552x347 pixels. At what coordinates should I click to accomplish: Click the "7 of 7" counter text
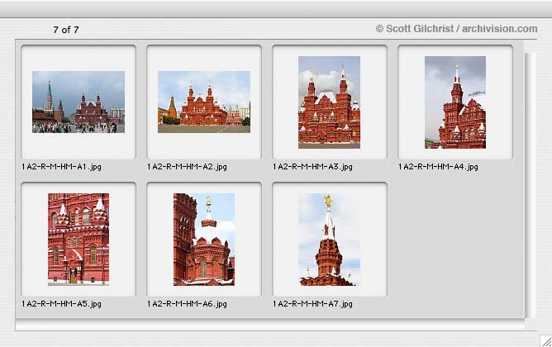(x=66, y=30)
